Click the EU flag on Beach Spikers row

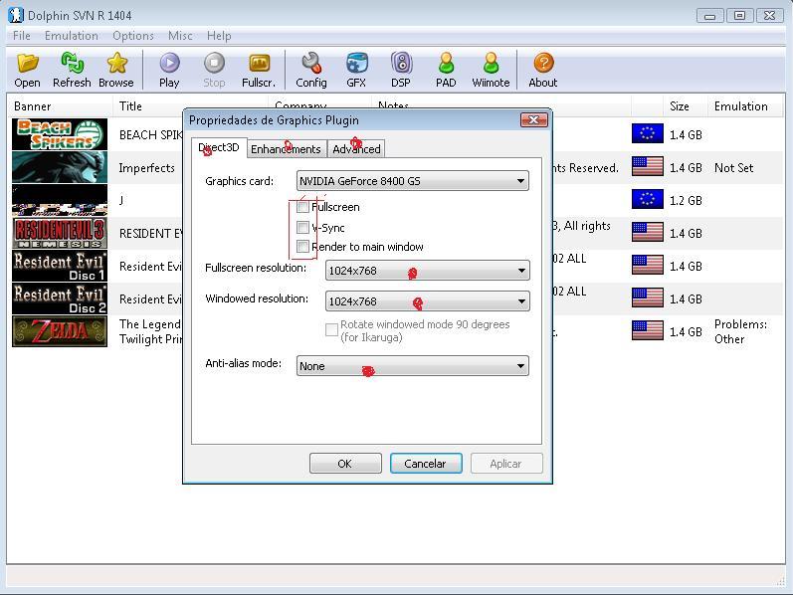coord(648,134)
